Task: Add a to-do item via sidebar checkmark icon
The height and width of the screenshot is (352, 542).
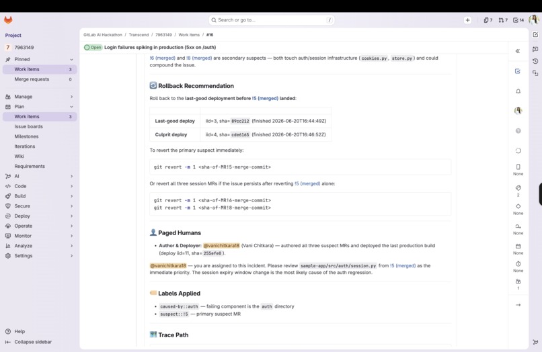Action: 518,71
